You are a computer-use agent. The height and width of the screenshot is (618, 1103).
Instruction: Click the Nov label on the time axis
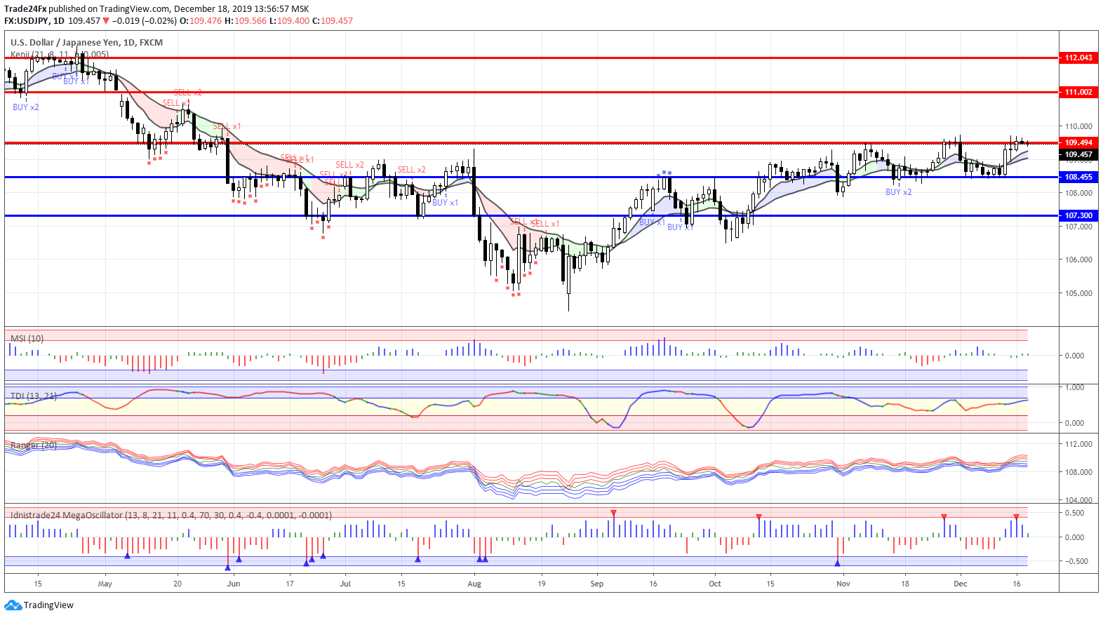point(843,584)
